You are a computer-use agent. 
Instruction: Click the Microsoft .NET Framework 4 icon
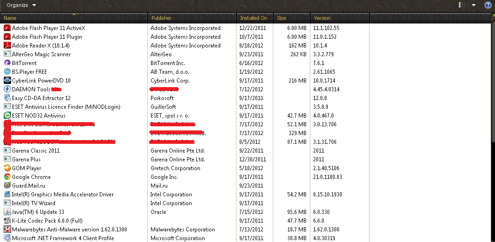(x=7, y=238)
